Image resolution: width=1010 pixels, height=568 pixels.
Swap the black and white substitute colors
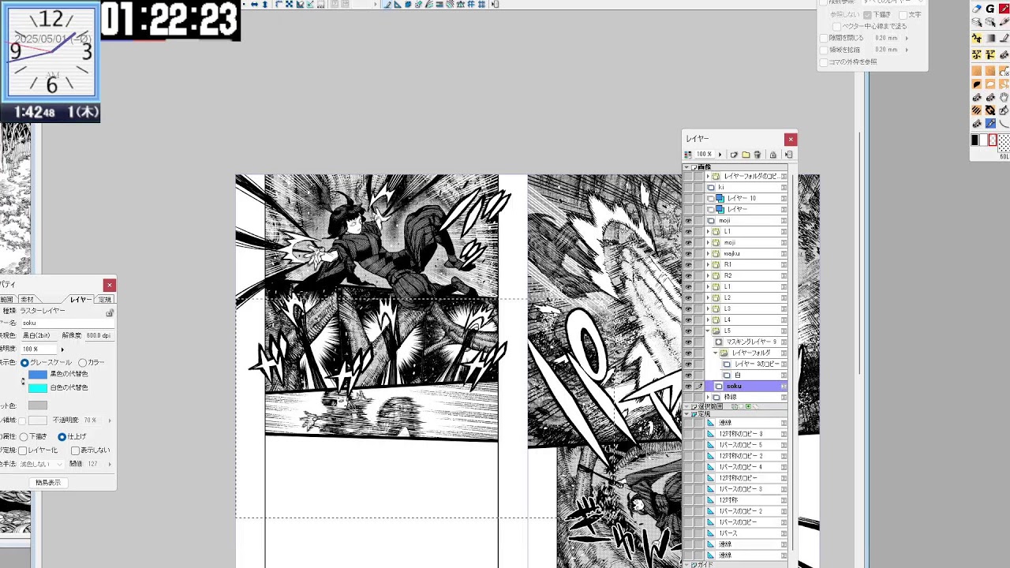pyautogui.click(x=23, y=381)
